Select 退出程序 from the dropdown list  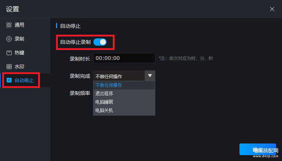click(x=124, y=93)
